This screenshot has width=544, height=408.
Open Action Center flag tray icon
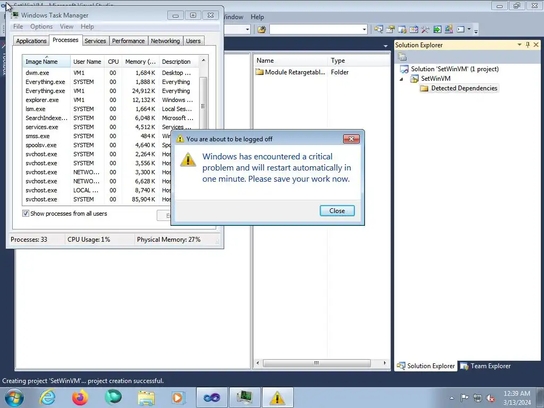[464, 397]
